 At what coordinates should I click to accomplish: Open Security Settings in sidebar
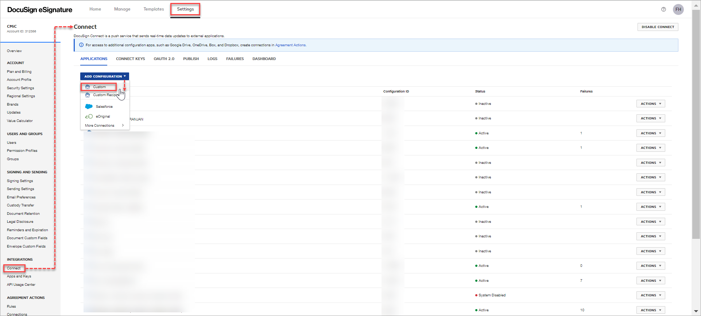click(x=20, y=88)
